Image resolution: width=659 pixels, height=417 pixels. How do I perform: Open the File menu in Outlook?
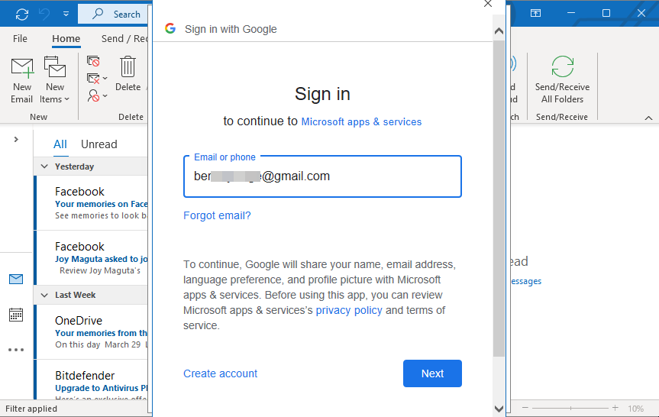pos(20,39)
